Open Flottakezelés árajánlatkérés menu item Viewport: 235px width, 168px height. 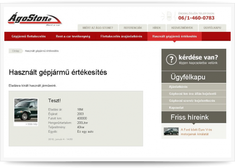coord(121,36)
